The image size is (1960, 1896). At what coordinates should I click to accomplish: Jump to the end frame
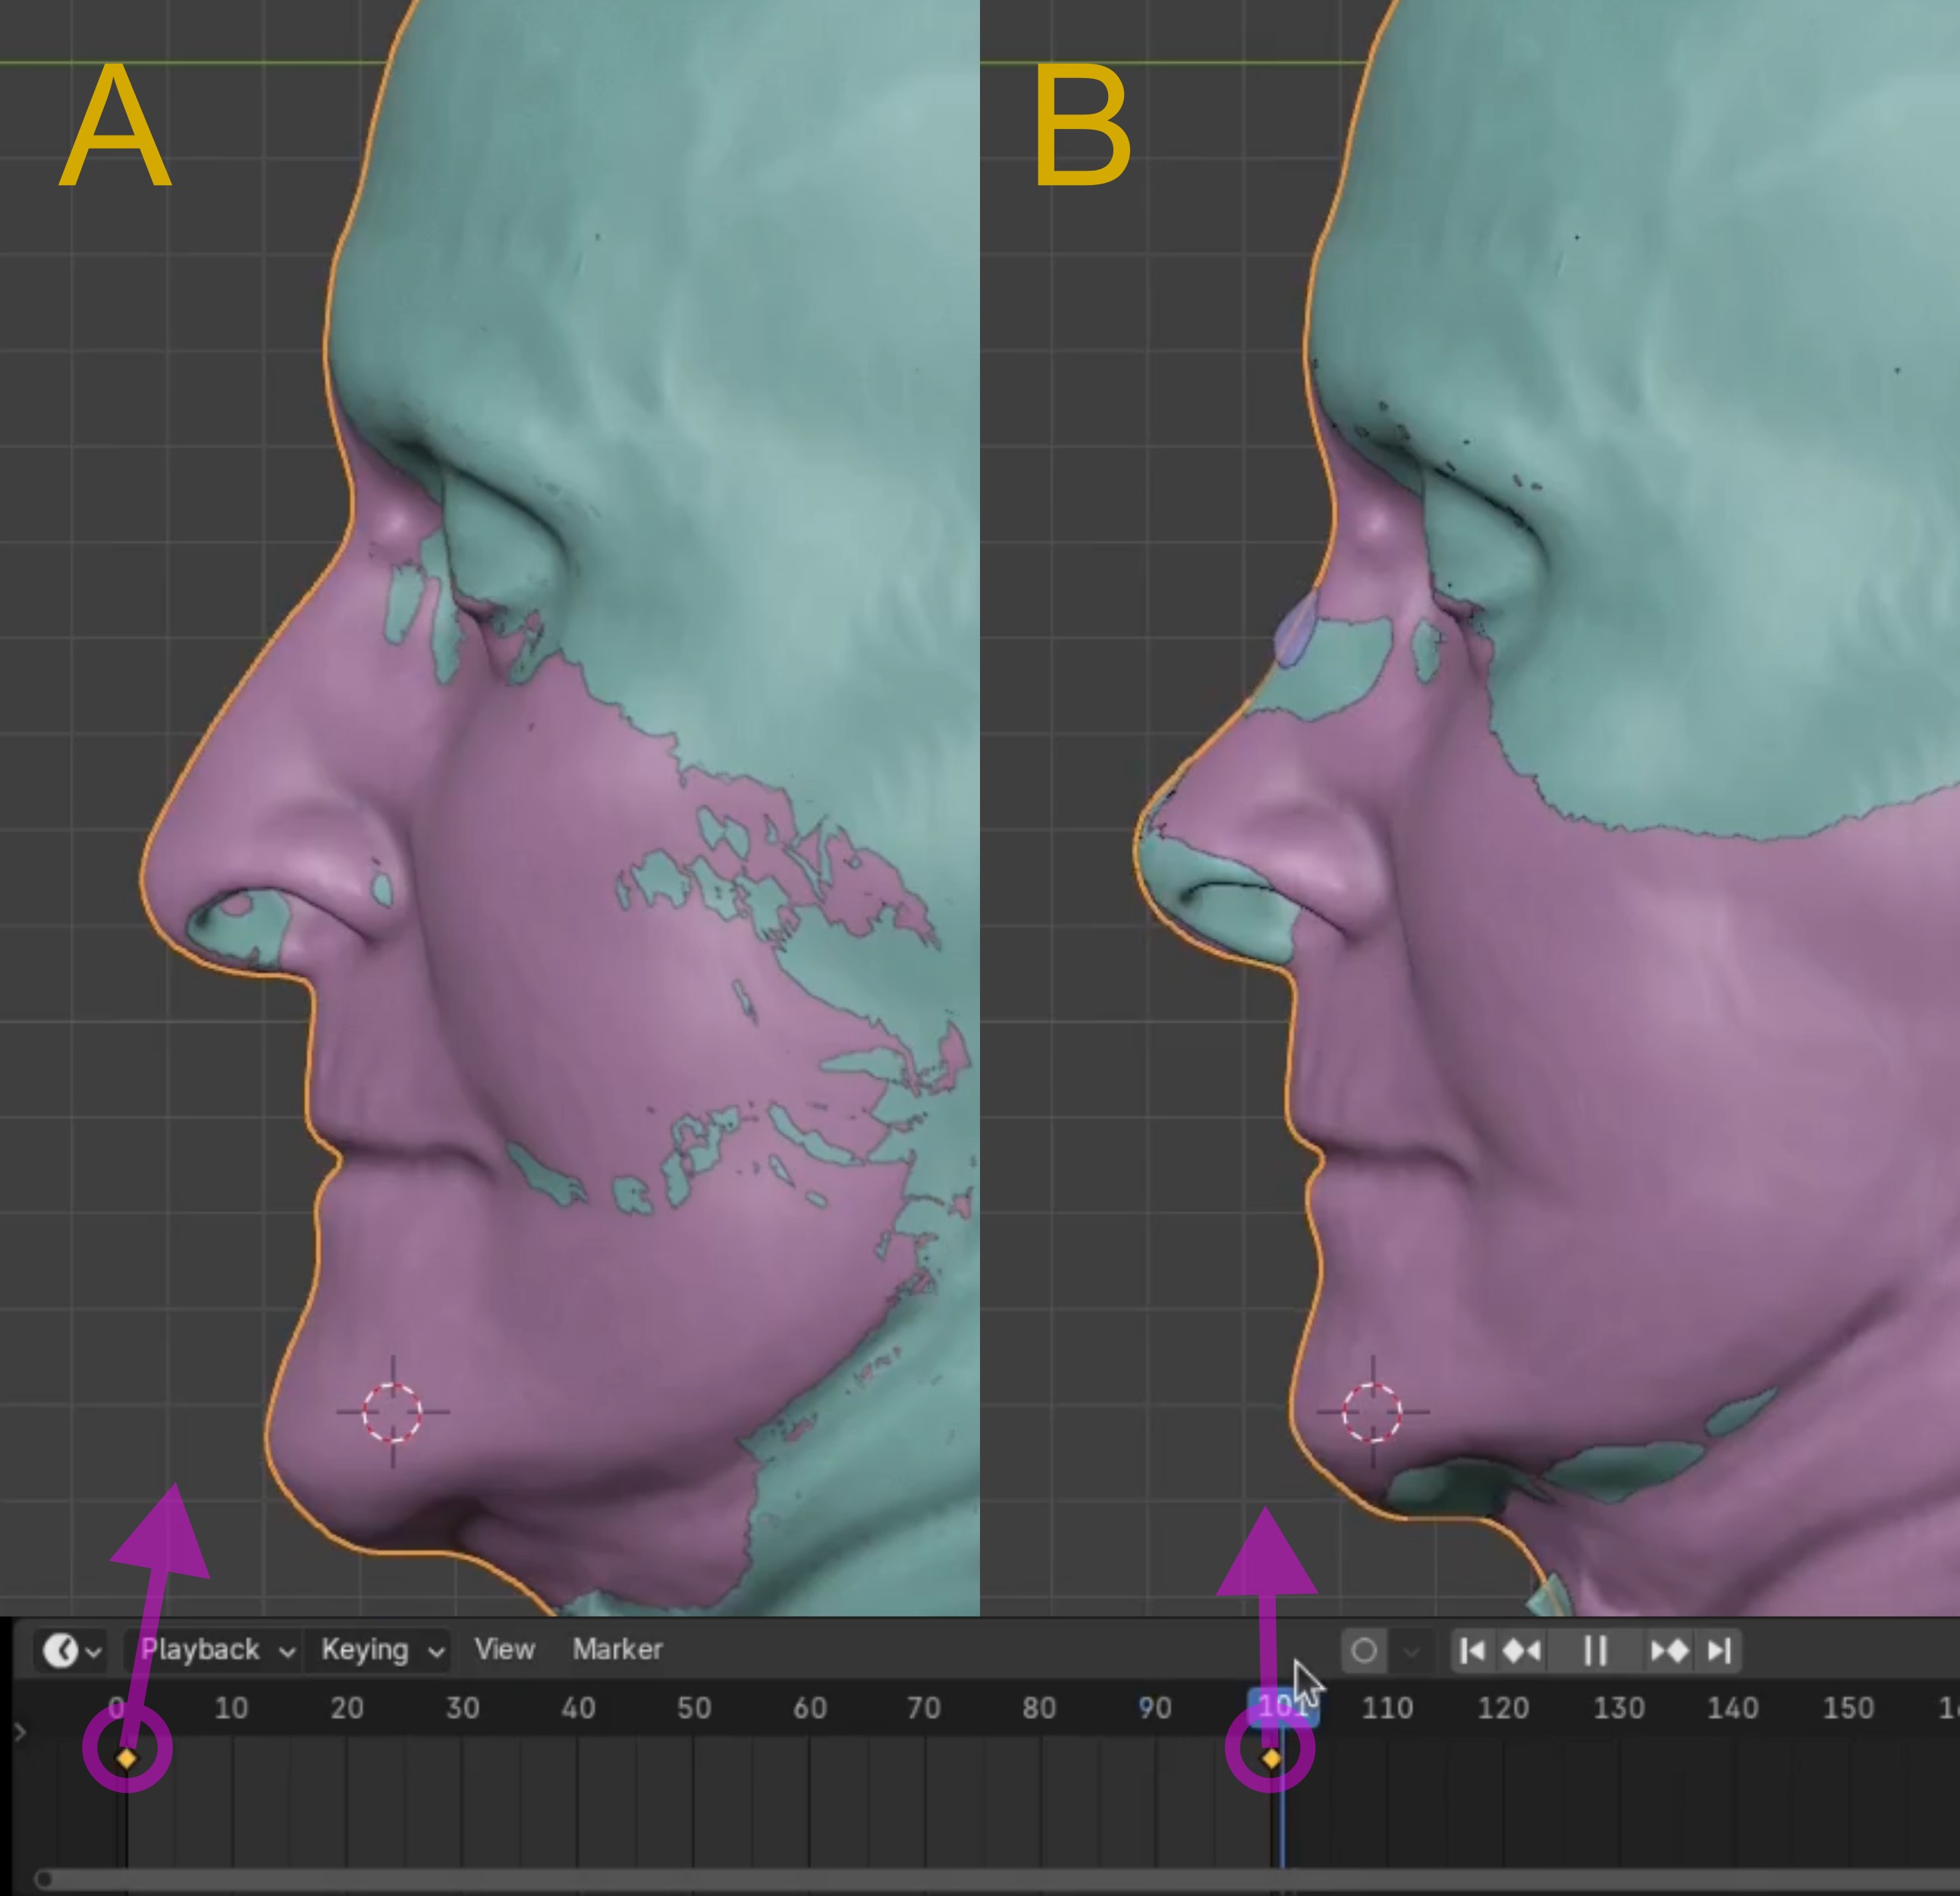pyautogui.click(x=1719, y=1651)
